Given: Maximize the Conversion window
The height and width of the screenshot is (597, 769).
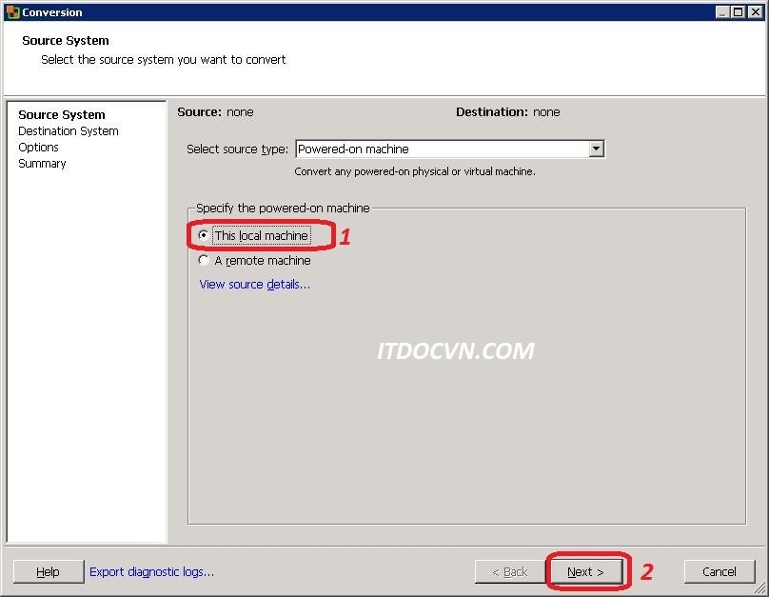Looking at the screenshot, I should click(739, 12).
